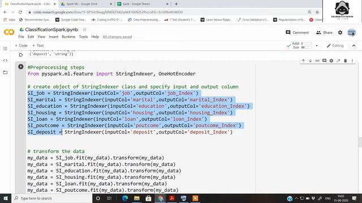
Task: Open the code snippets sidebar panel
Action: (5, 60)
